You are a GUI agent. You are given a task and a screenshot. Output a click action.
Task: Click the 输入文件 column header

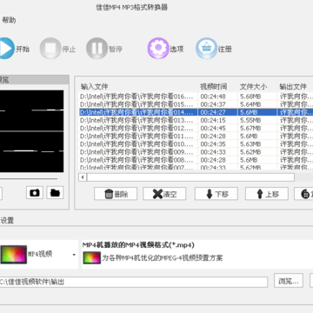click(95, 86)
